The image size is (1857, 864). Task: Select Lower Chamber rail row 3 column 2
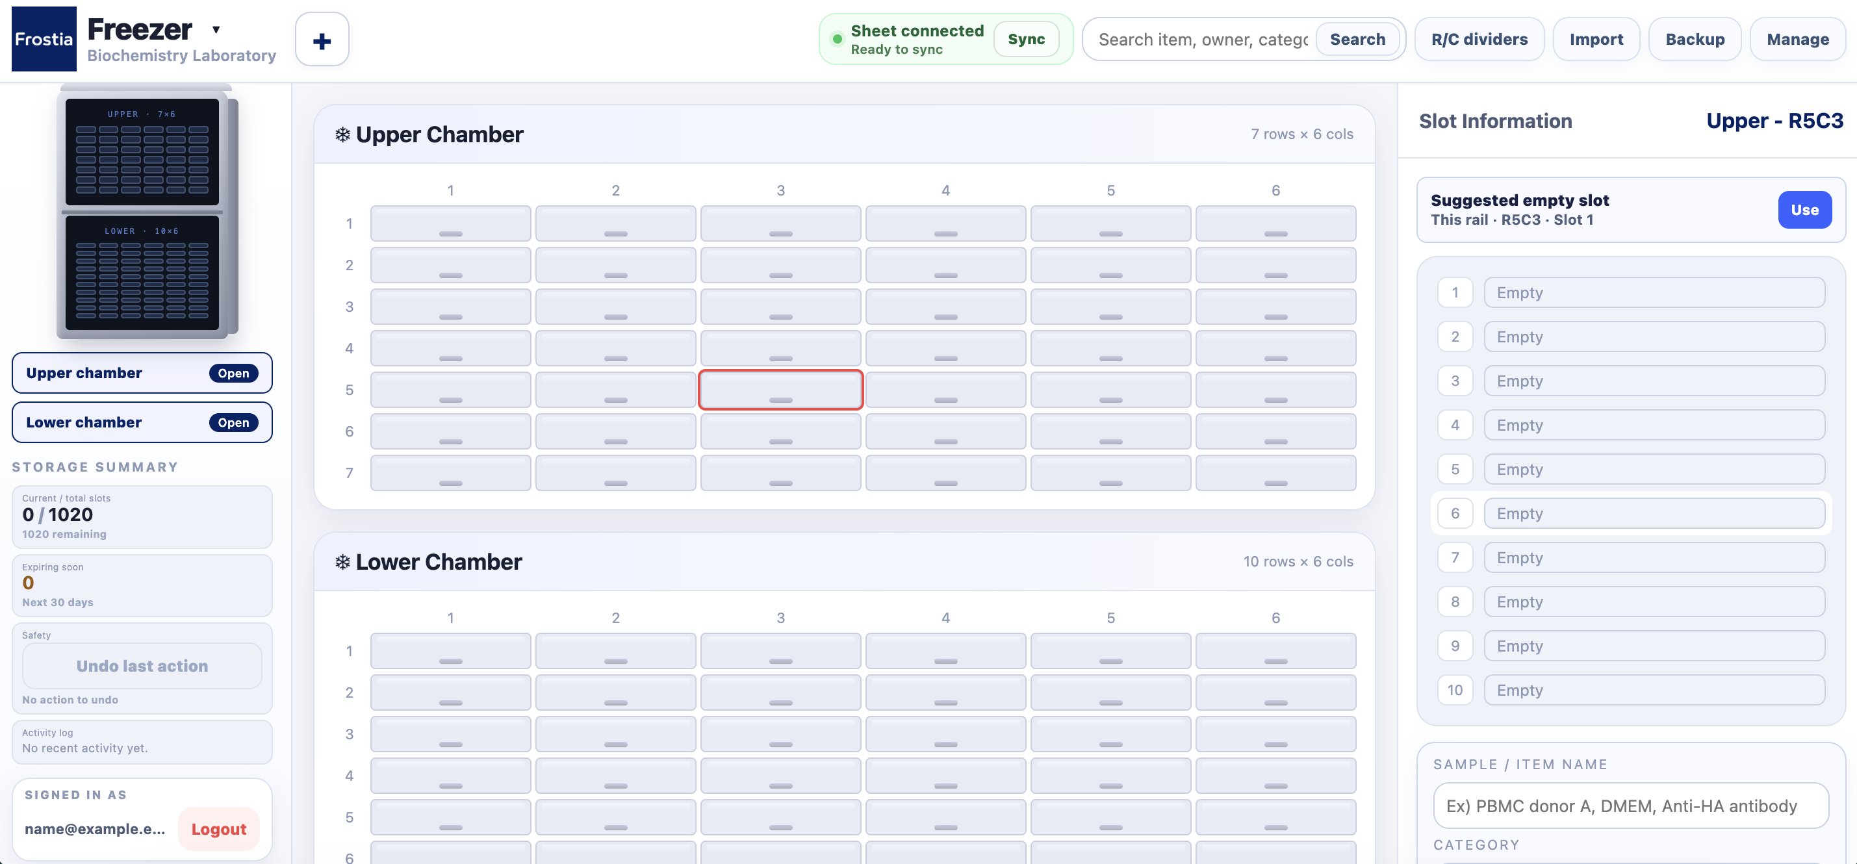click(615, 733)
